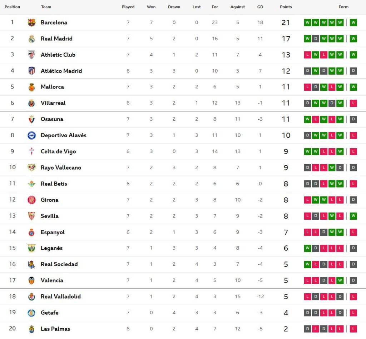
Task: Click the Valencia club crest icon
Action: pyautogui.click(x=31, y=280)
